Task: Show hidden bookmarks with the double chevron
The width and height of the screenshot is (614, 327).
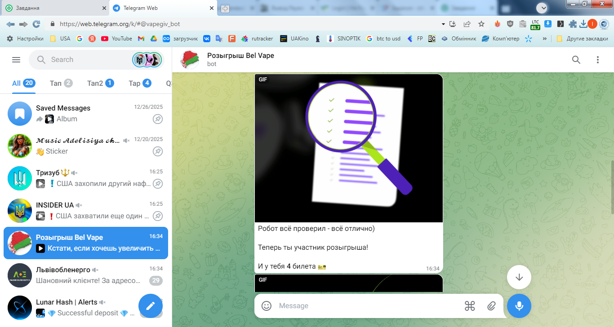Action: [545, 39]
